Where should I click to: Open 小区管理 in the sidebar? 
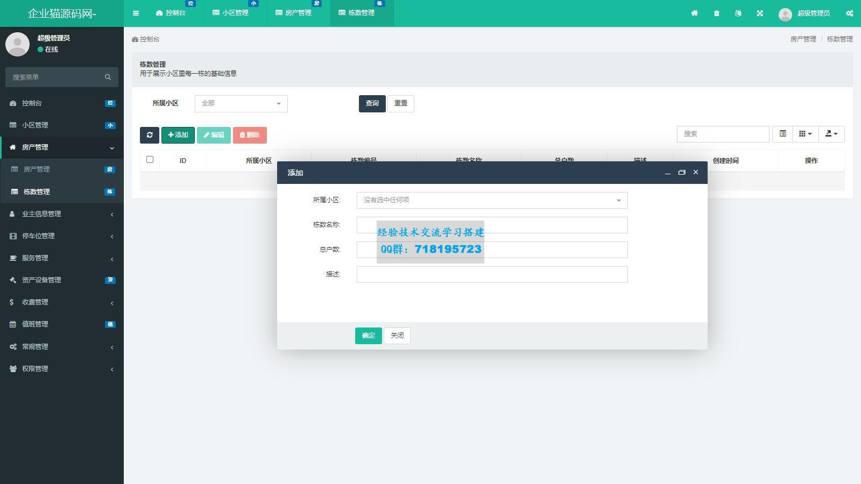coord(62,125)
